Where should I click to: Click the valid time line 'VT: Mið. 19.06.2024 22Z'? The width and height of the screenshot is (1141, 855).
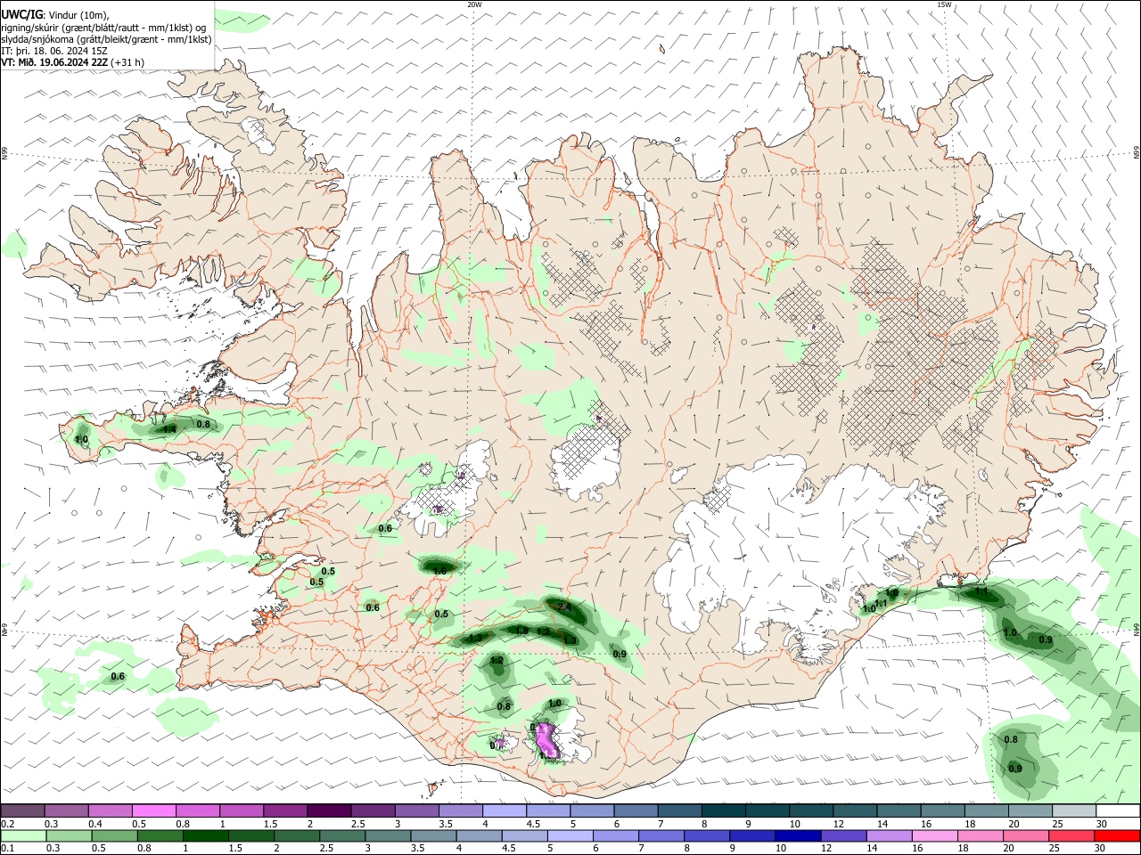coord(55,62)
